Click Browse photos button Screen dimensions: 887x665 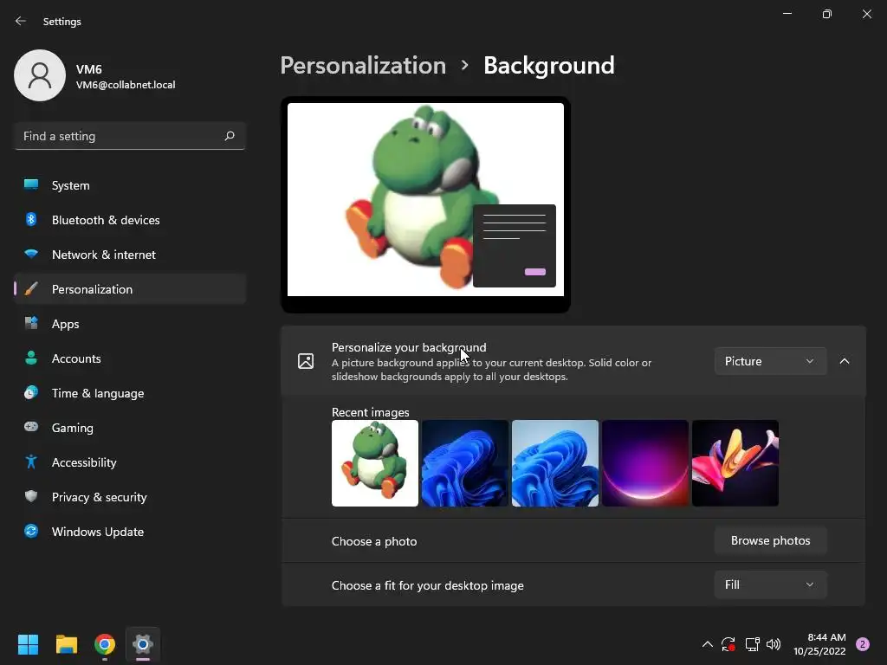point(770,540)
